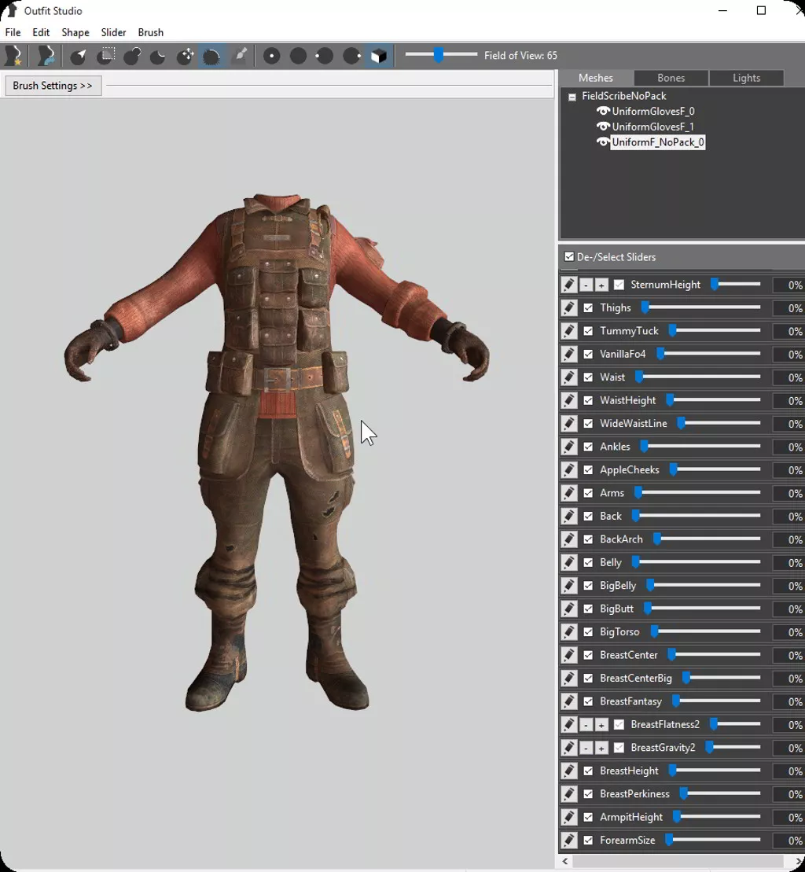
Task: Click the percent value field for BigBelly
Action: pos(788,586)
